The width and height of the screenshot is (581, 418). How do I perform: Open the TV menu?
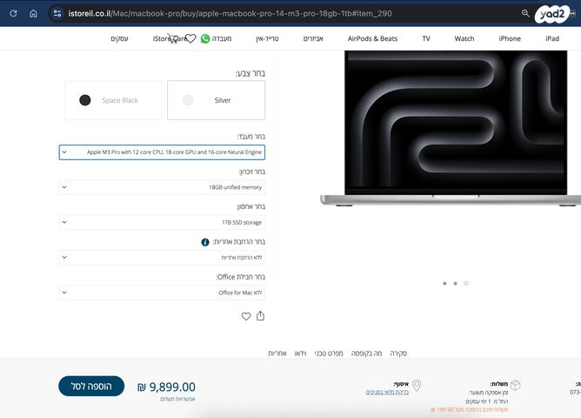point(426,38)
